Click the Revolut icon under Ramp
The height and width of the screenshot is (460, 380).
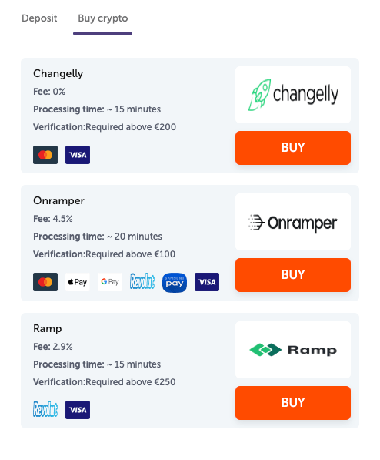(45, 409)
